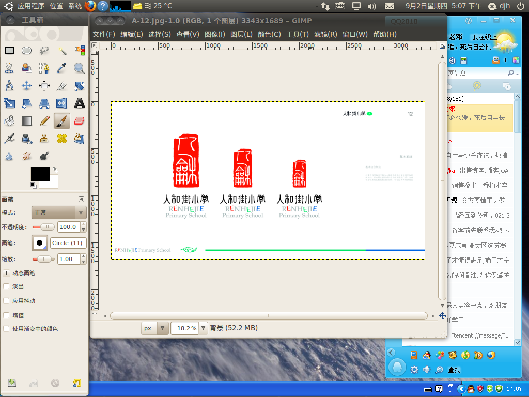
Task: Click the 缩放 brush scale slider
Action: coord(43,259)
